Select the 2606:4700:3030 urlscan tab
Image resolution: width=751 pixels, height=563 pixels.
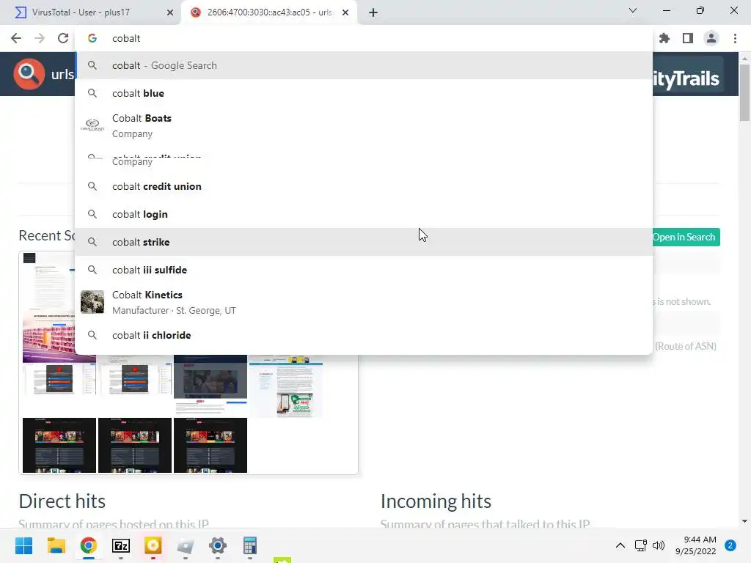click(x=270, y=12)
